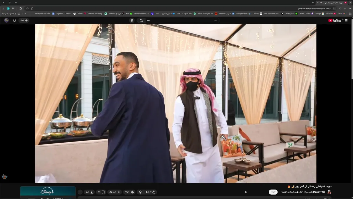Open Google Gemini bookmark
Image resolution: width=353 pixels, height=199 pixels.
click(244, 14)
